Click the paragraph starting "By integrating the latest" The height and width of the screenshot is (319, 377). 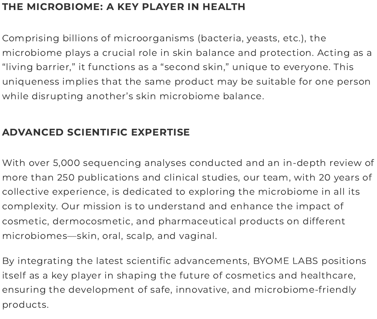point(184,283)
